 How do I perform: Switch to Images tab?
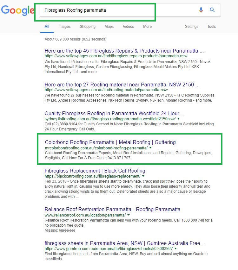click(64, 27)
